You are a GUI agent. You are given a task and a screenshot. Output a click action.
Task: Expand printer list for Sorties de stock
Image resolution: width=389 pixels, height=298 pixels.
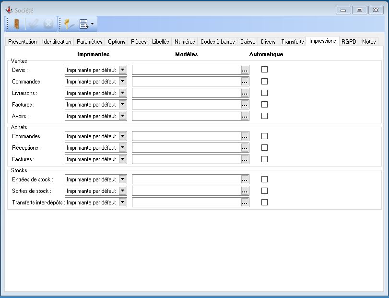[x=122, y=191]
